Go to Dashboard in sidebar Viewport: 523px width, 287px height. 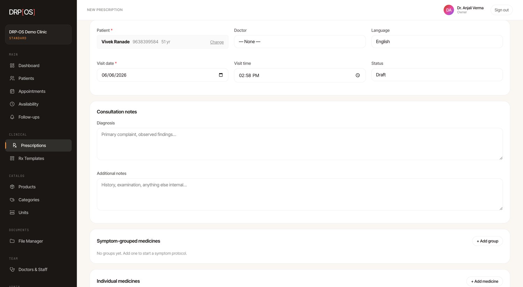[38, 65]
